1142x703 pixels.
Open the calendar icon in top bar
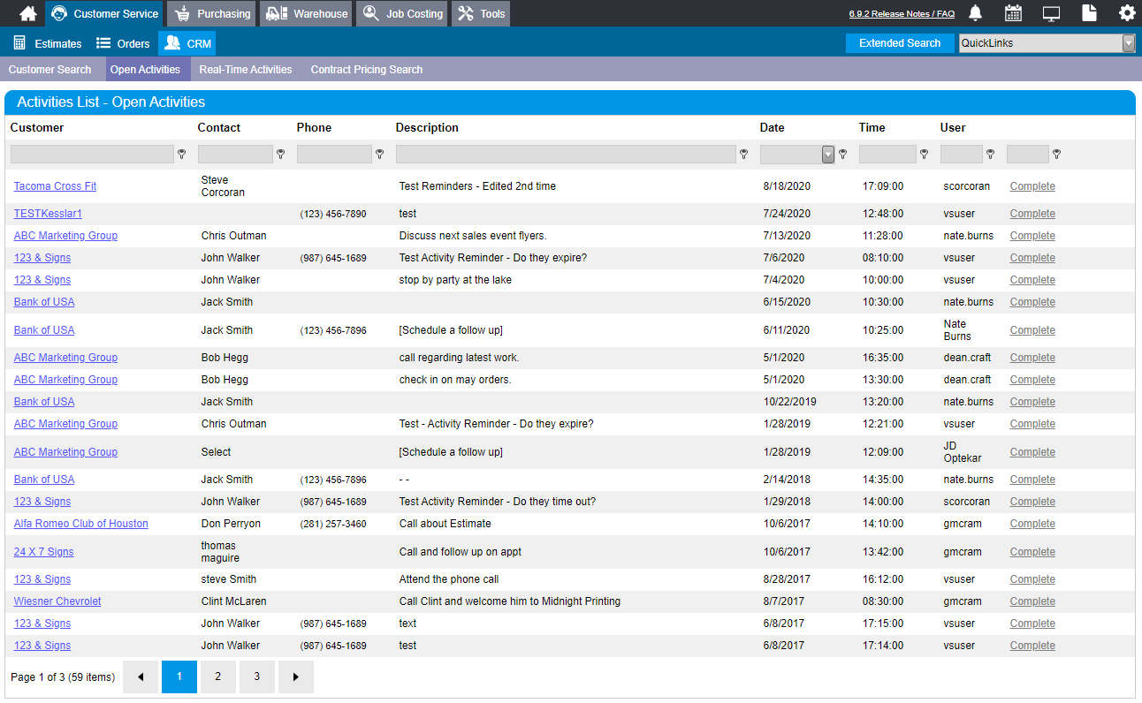1014,13
